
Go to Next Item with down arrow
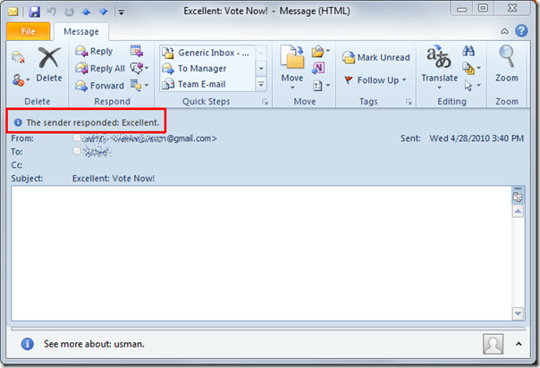(x=104, y=12)
